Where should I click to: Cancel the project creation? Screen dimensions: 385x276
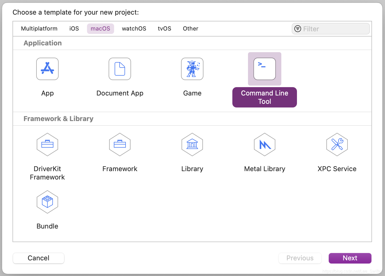coord(38,258)
